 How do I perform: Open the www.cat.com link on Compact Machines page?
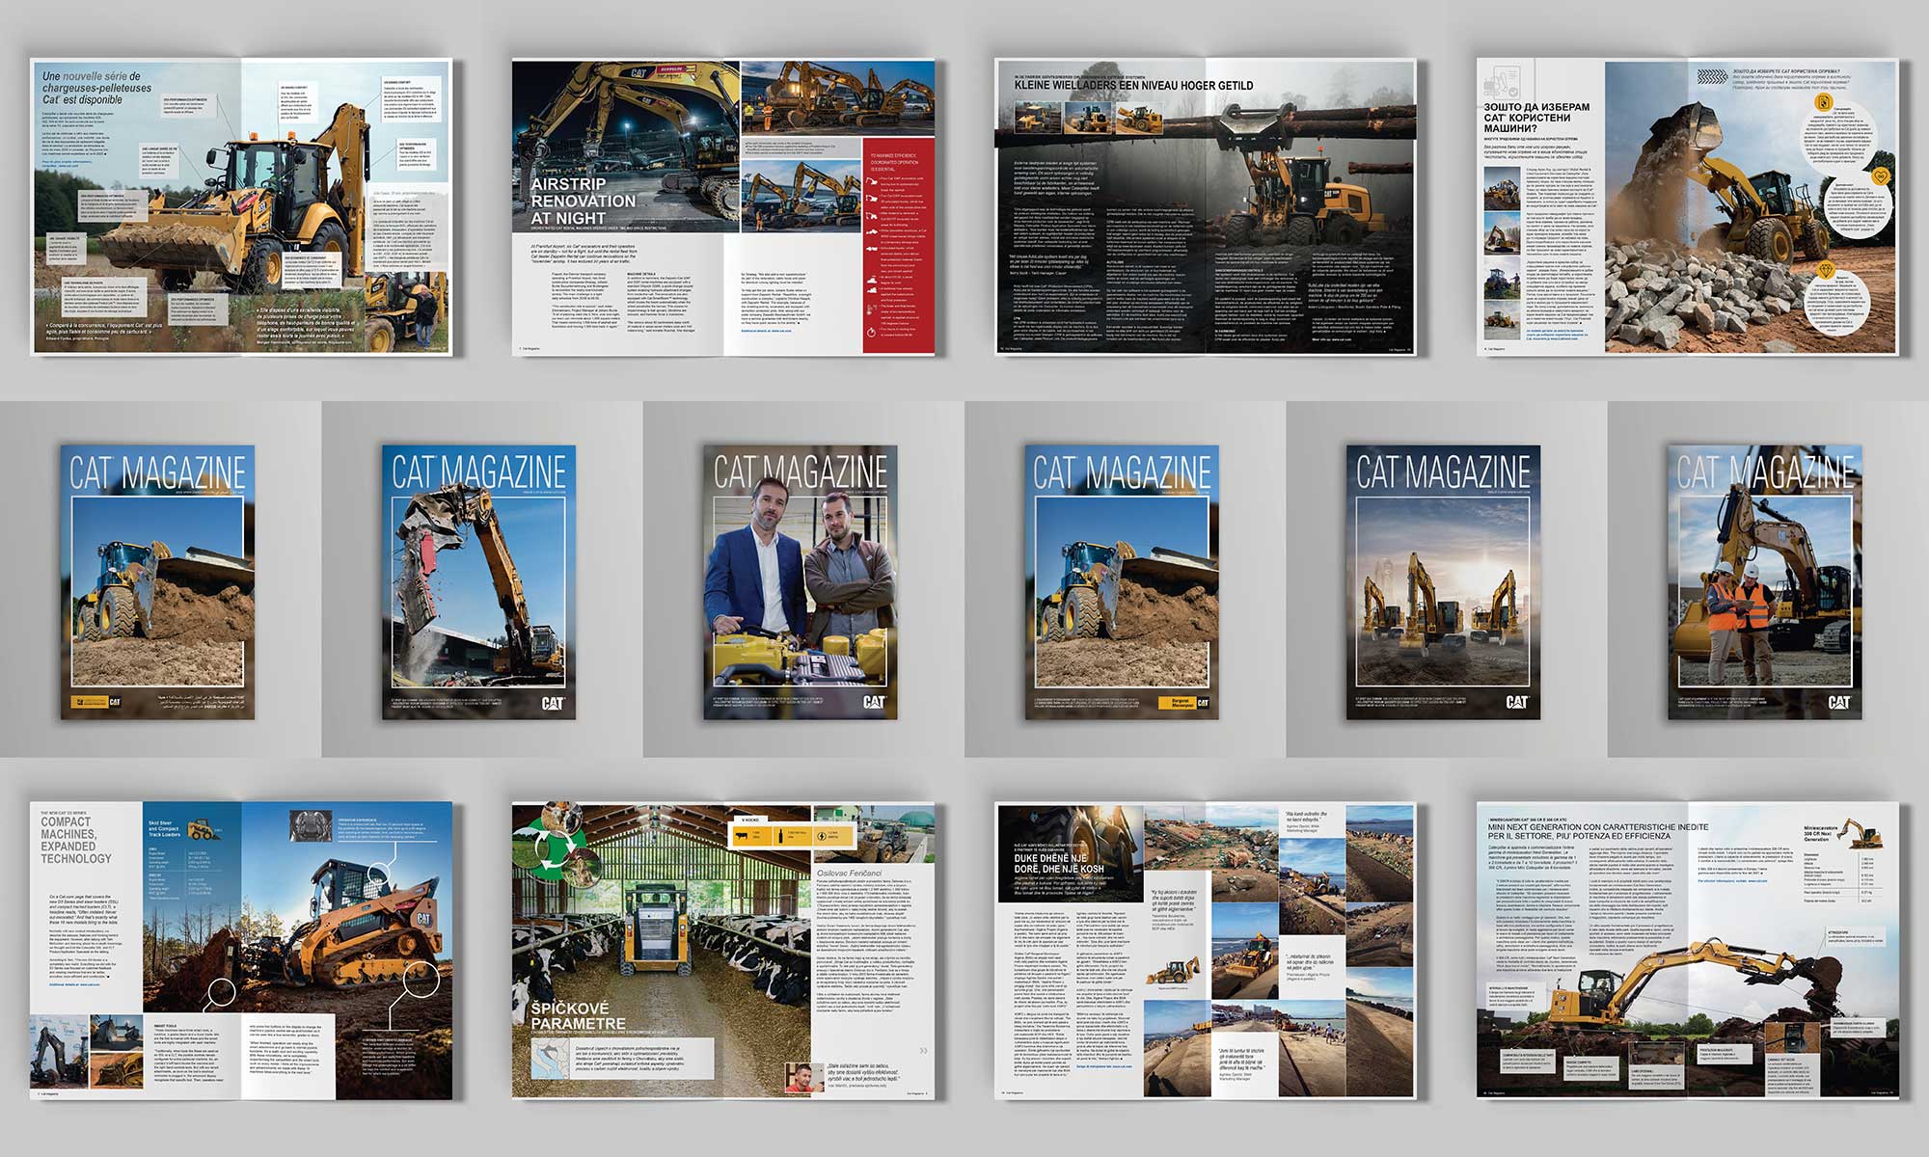pos(74,984)
